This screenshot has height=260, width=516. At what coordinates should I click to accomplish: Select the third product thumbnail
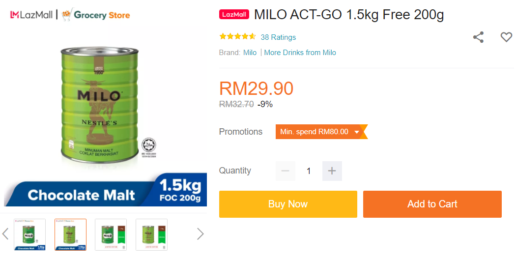pyautogui.click(x=111, y=234)
